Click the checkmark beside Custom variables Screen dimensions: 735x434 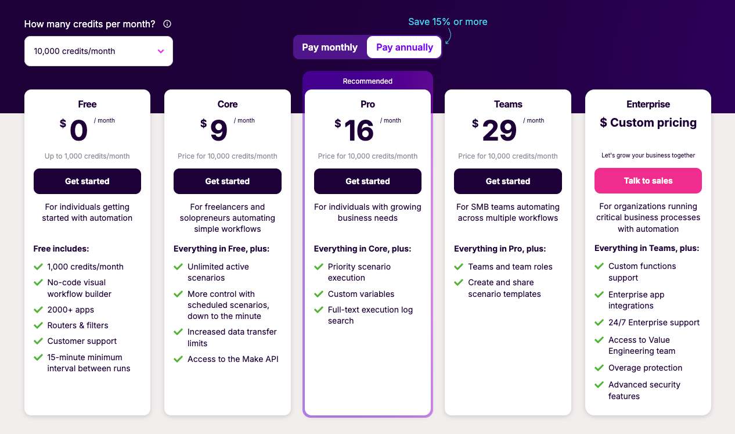(x=319, y=294)
